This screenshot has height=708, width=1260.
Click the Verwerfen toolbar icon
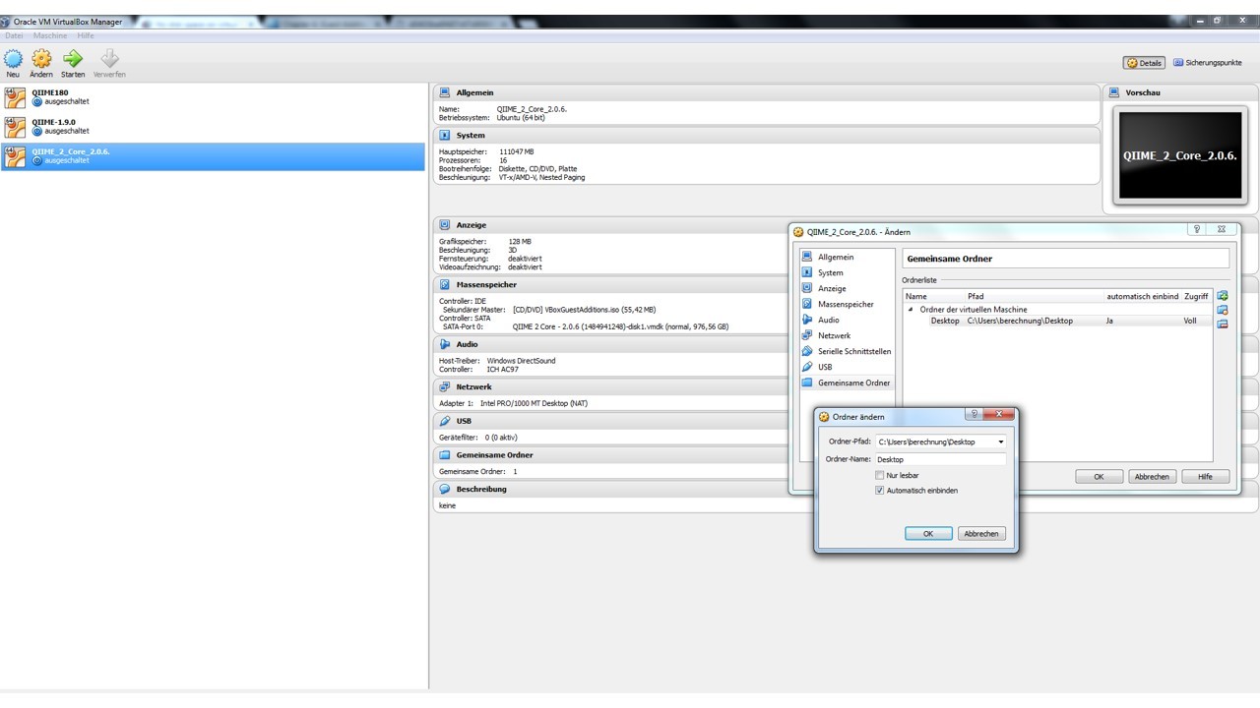[109, 59]
